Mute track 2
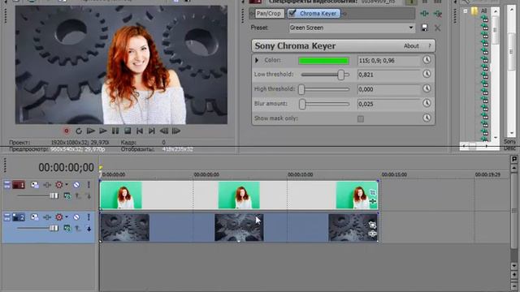520x292 pixels. tap(76, 217)
